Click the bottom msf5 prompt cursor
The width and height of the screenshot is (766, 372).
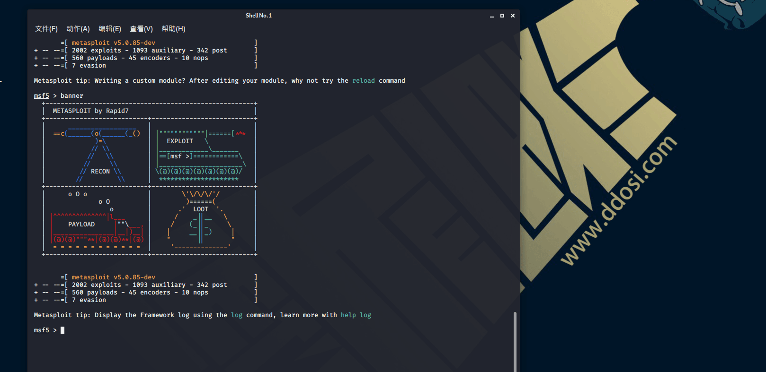point(62,330)
